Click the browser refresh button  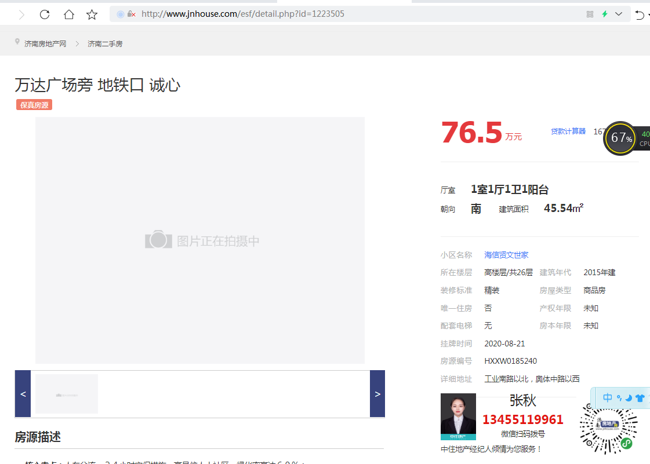(45, 14)
